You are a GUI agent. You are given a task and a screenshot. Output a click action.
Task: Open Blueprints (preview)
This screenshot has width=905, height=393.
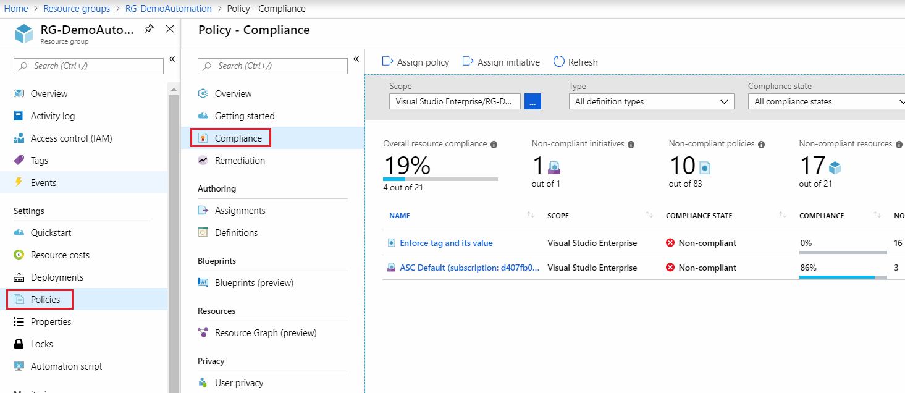click(x=254, y=283)
